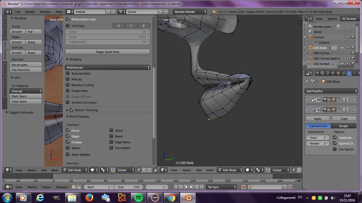This screenshot has height=203, width=362.
Task: Open the Render properties tab camera icon
Action: 317,73
